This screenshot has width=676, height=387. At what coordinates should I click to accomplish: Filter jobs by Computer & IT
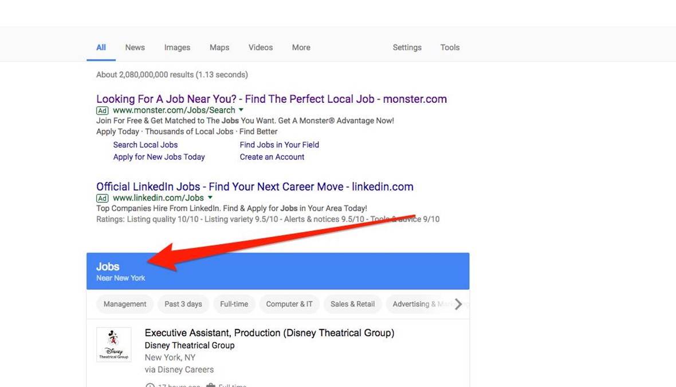pos(289,304)
